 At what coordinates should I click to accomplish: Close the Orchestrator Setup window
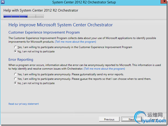[164, 2]
